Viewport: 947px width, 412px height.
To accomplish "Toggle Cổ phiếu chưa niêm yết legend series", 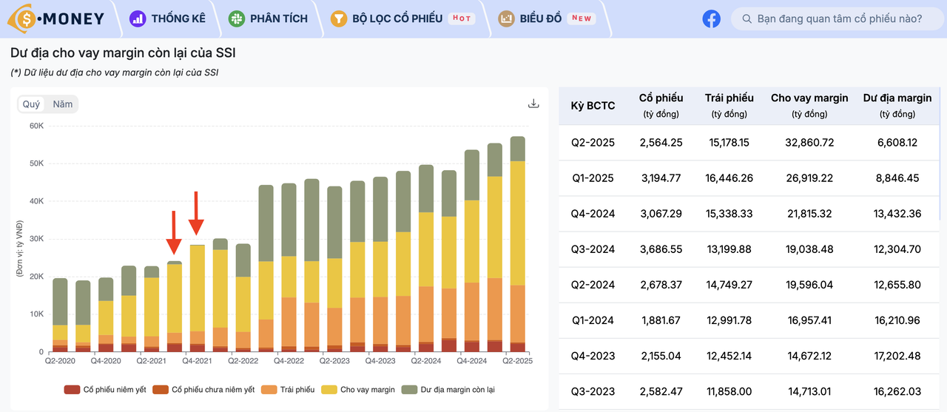I will tap(204, 389).
